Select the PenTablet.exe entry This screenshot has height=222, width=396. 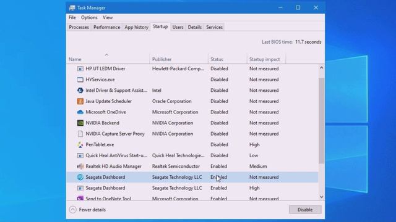coord(192,145)
